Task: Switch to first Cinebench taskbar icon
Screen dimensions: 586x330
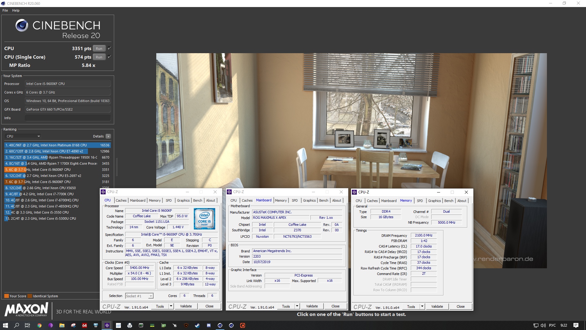Action: pos(220,325)
